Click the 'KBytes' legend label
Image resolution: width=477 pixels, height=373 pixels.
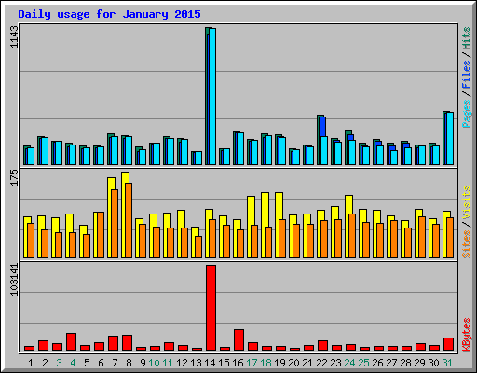(x=467, y=335)
